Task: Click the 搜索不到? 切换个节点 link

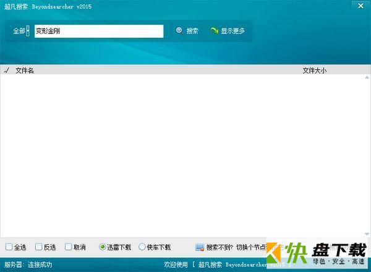Action: [x=236, y=247]
